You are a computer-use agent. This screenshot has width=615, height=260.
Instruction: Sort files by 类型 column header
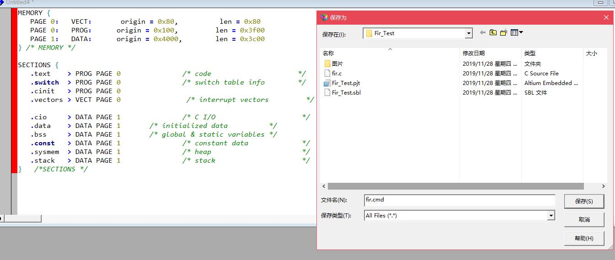point(529,53)
